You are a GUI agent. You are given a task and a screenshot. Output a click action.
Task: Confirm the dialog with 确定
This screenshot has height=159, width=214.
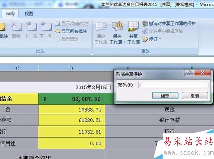(x=165, y=96)
